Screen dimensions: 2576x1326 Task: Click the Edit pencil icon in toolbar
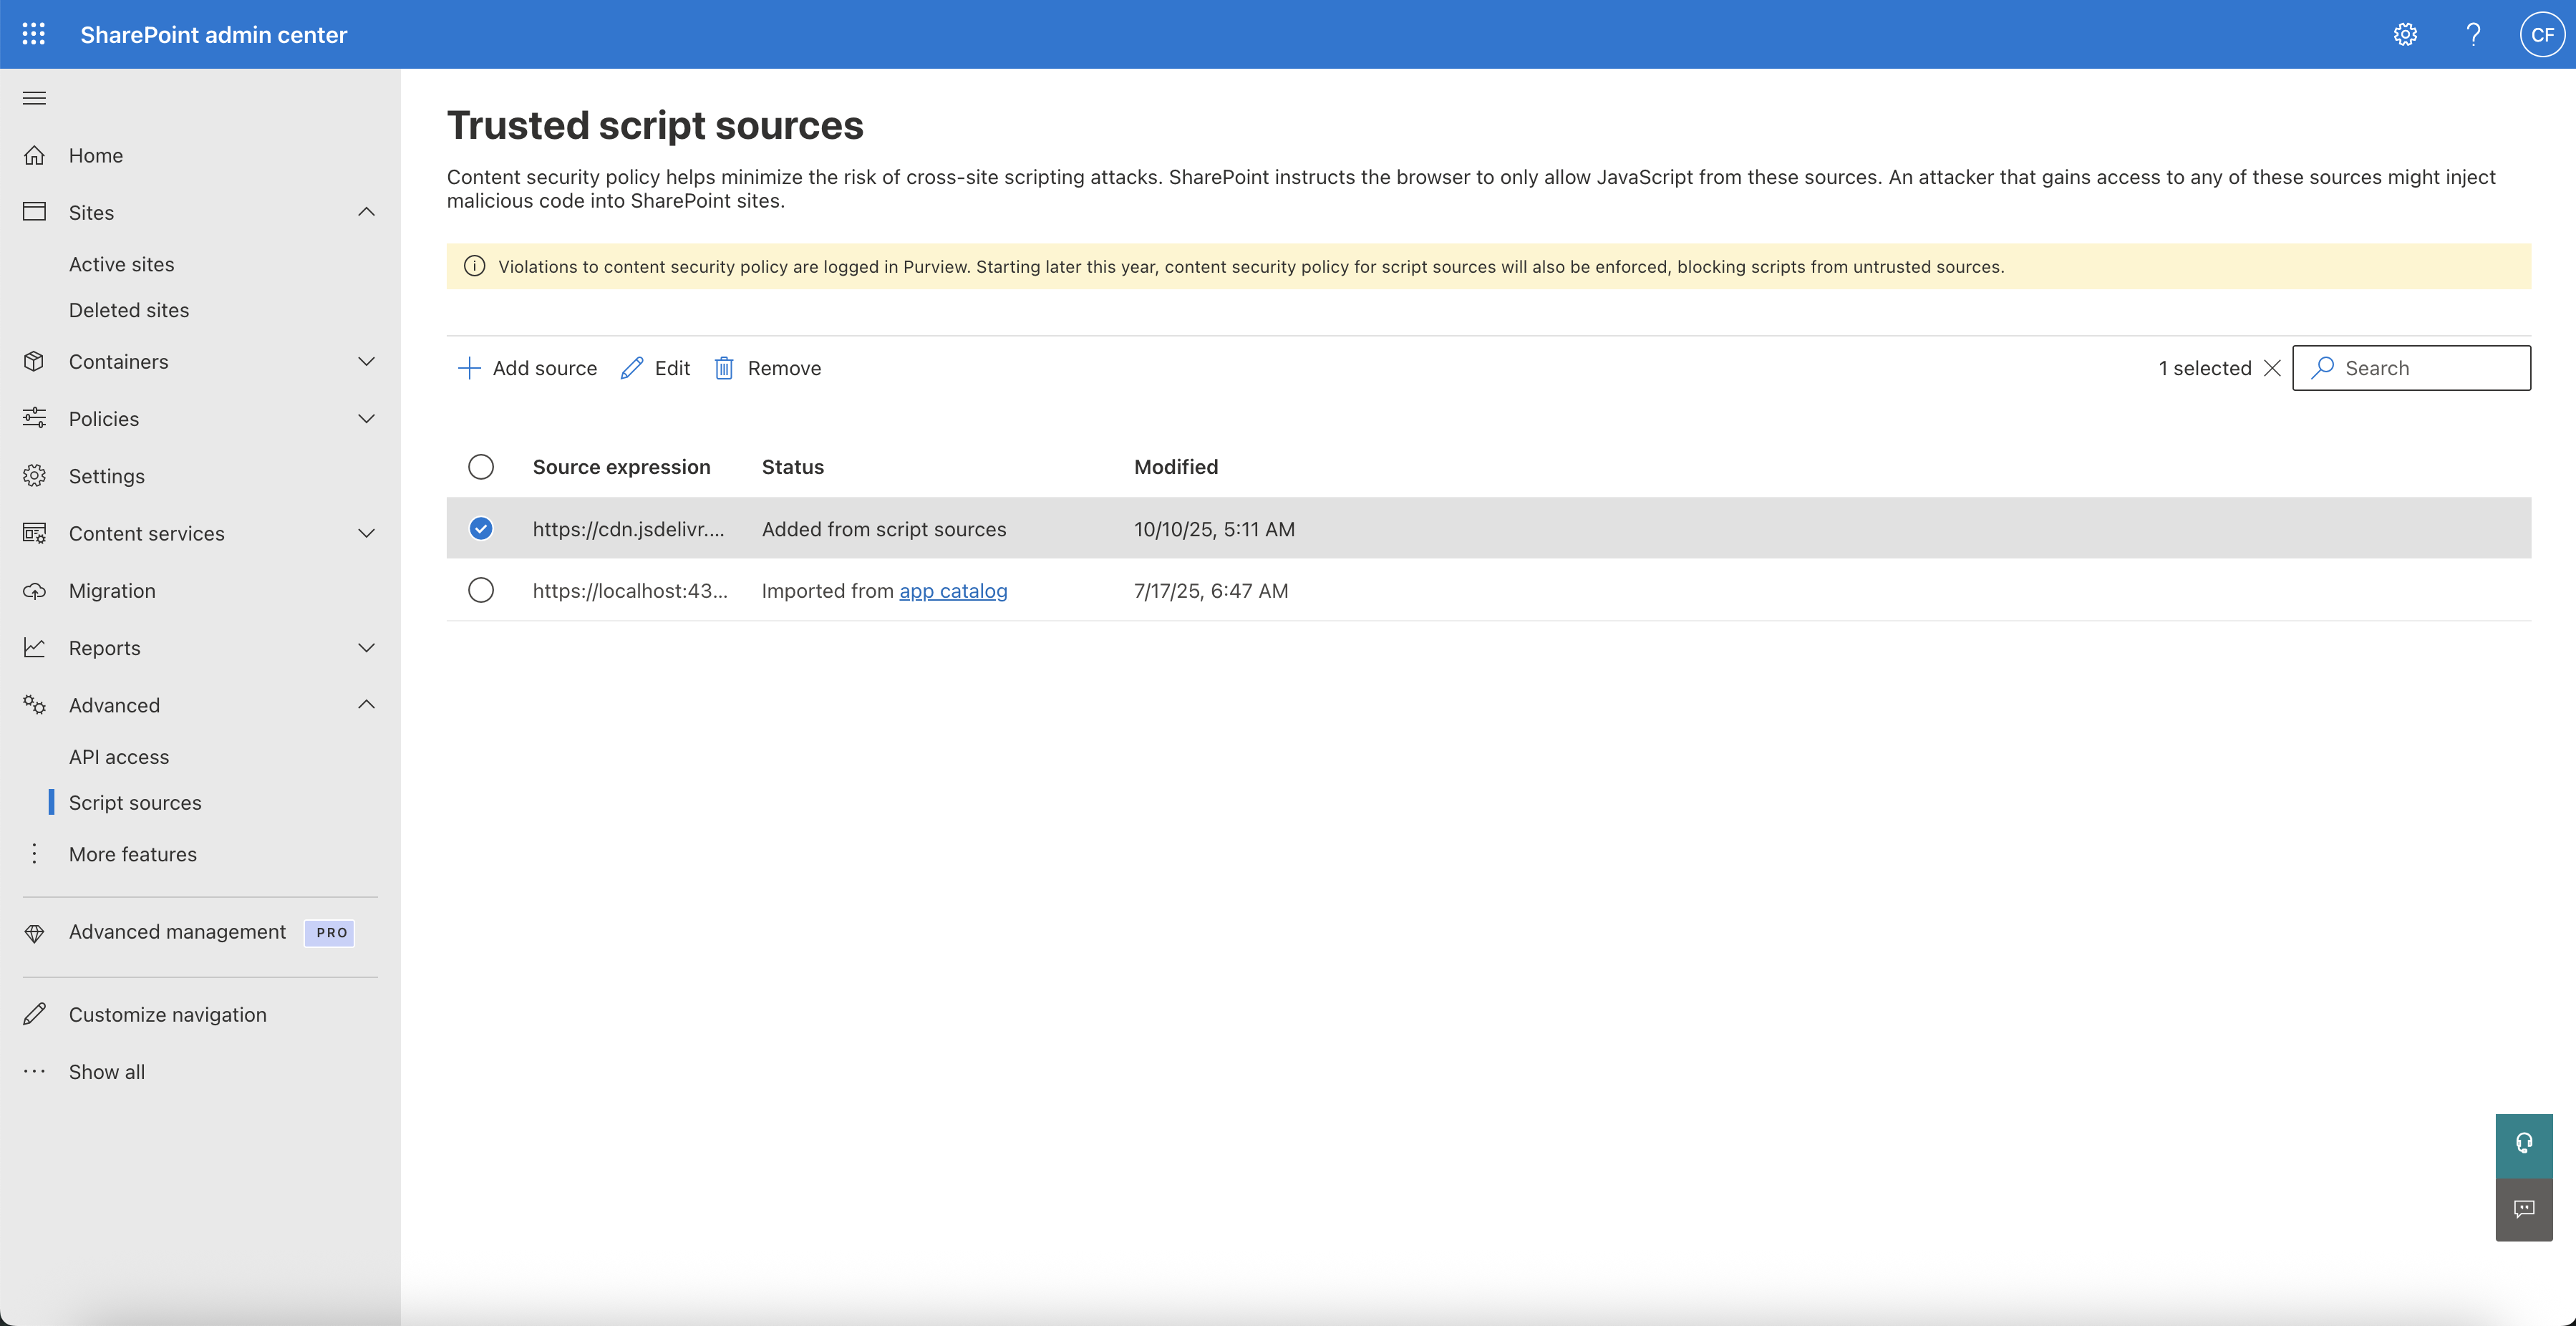click(x=632, y=368)
